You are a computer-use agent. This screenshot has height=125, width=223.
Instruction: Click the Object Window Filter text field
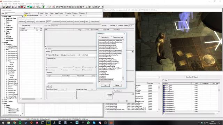point(10,14)
